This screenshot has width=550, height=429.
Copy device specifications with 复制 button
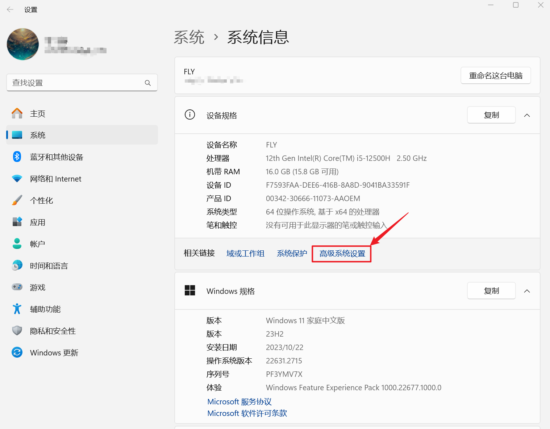tap(491, 115)
